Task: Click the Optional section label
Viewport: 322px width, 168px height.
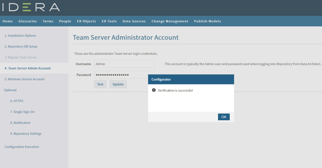Action: point(10,90)
